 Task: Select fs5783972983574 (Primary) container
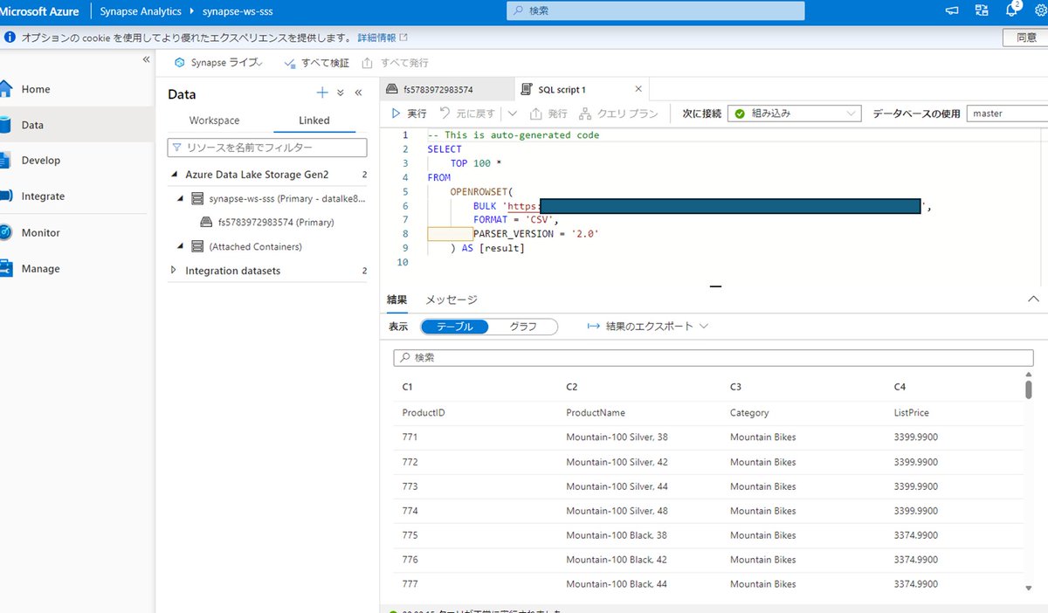point(276,222)
